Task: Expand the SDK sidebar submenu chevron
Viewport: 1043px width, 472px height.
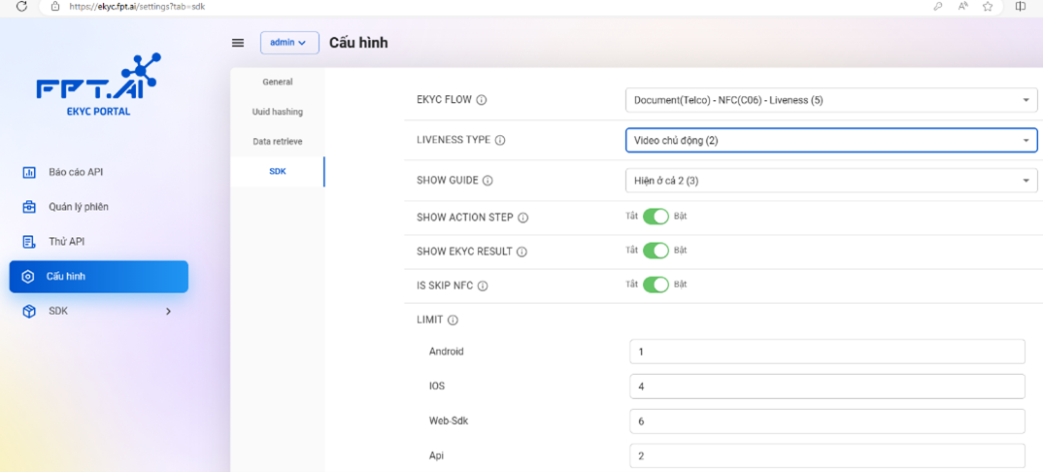Action: (x=168, y=312)
